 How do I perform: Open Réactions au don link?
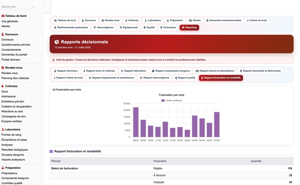(12, 112)
